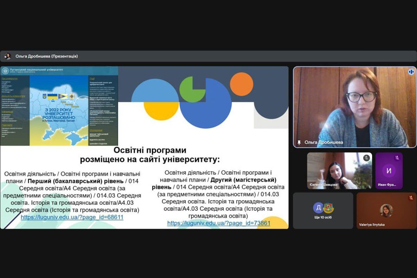Viewport: 417px width, 278px height.
Task: Click the university website screenshot in the slide
Action: click(x=59, y=106)
